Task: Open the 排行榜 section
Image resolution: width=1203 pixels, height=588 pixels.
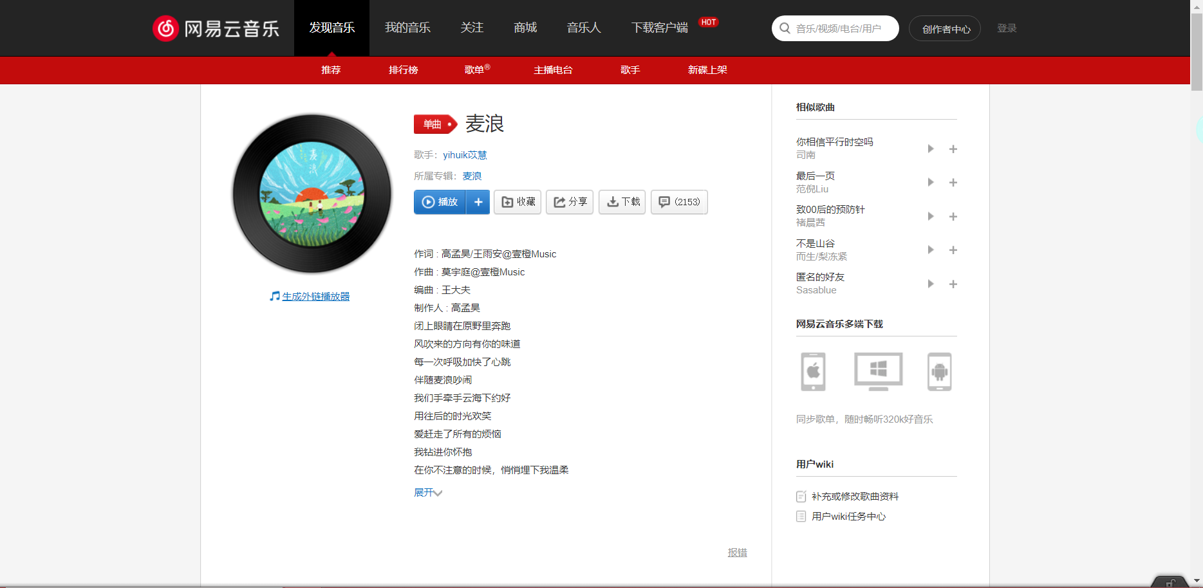Action: pyautogui.click(x=403, y=70)
